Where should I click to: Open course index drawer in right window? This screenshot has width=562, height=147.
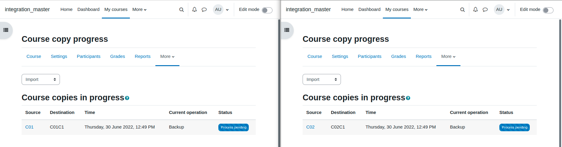click(x=287, y=30)
